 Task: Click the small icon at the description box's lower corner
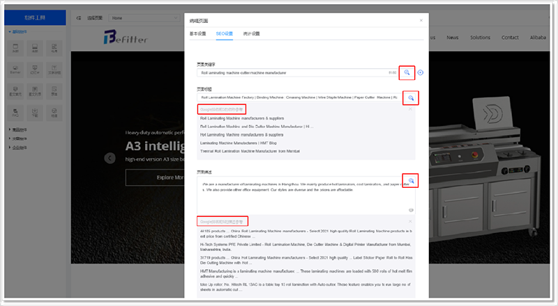(x=411, y=210)
